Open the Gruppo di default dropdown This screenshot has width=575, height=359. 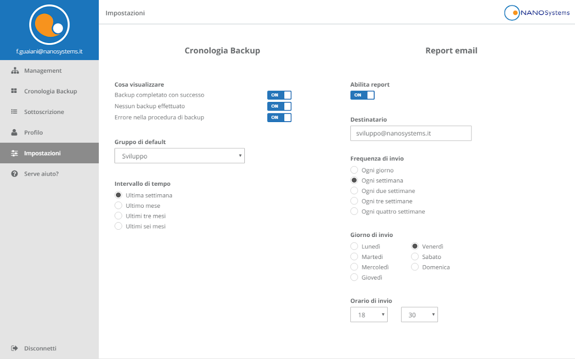pos(180,156)
